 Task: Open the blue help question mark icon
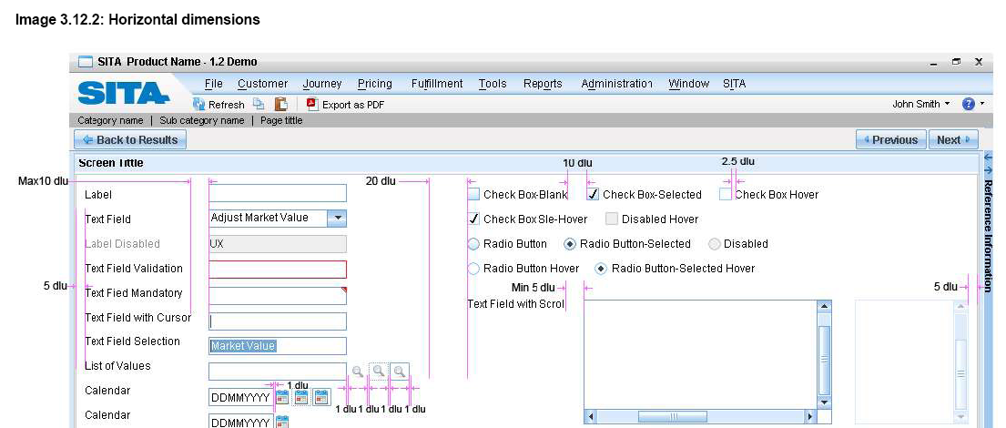coord(969,104)
